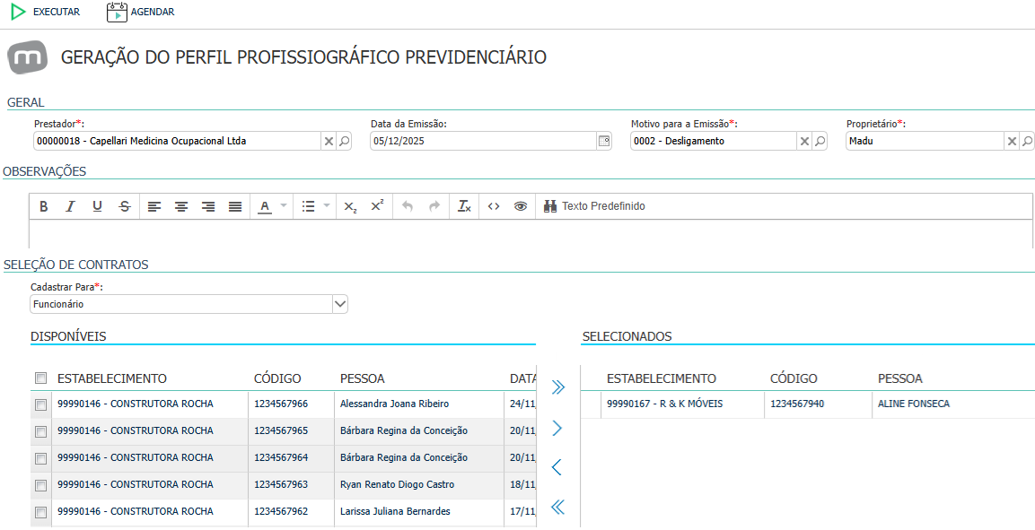Clear the Motivo para a Emissão value

tap(804, 141)
